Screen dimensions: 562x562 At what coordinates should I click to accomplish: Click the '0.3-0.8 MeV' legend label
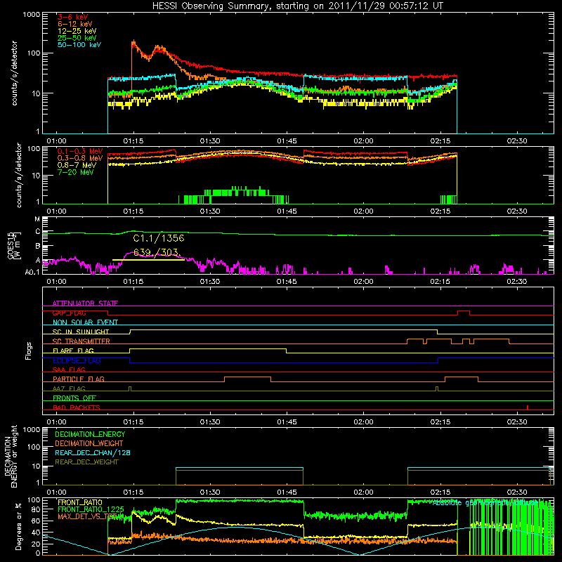(80, 158)
